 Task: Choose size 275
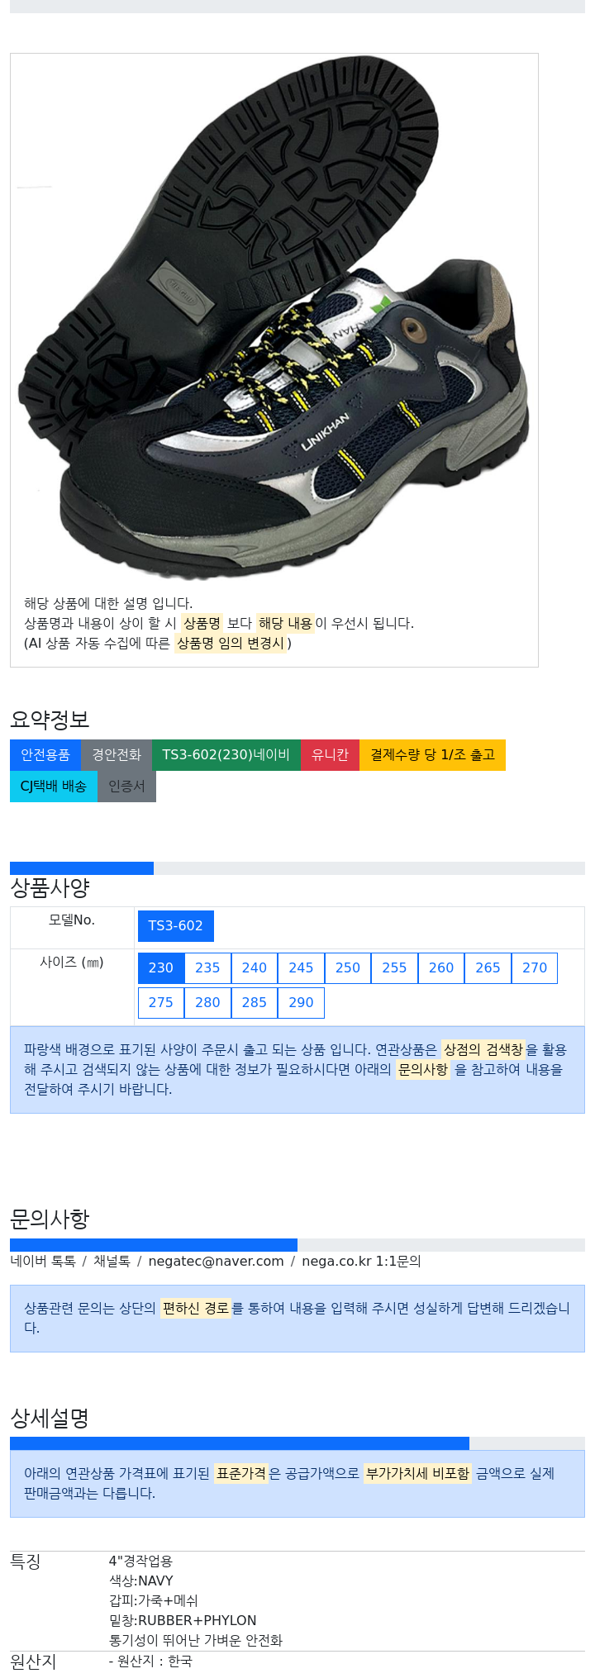pos(161,1003)
